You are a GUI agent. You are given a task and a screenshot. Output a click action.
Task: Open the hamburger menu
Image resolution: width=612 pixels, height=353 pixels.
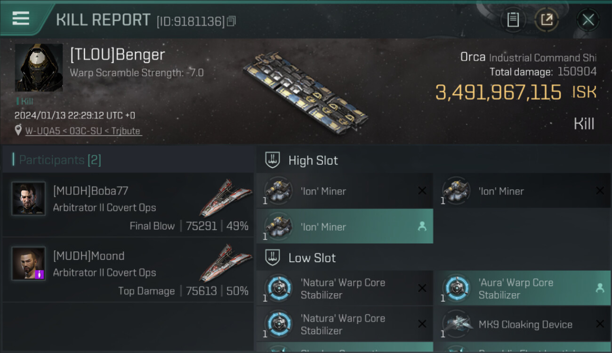pyautogui.click(x=21, y=19)
